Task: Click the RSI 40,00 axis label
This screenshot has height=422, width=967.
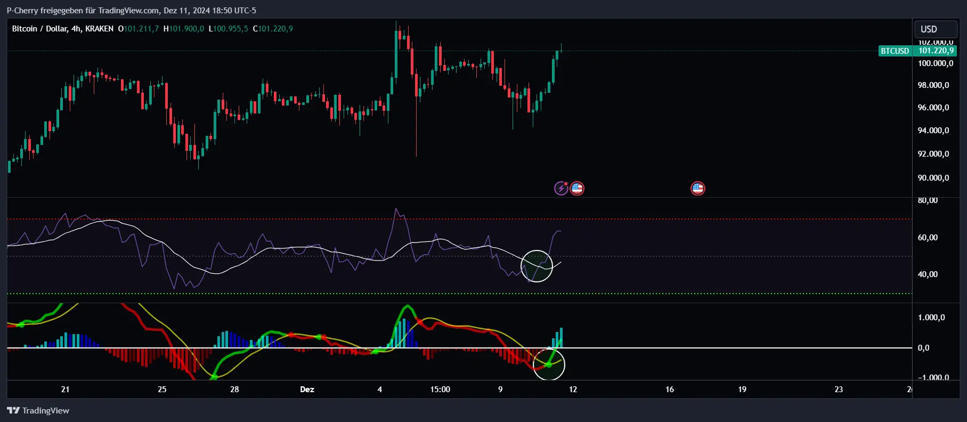Action: (x=928, y=274)
